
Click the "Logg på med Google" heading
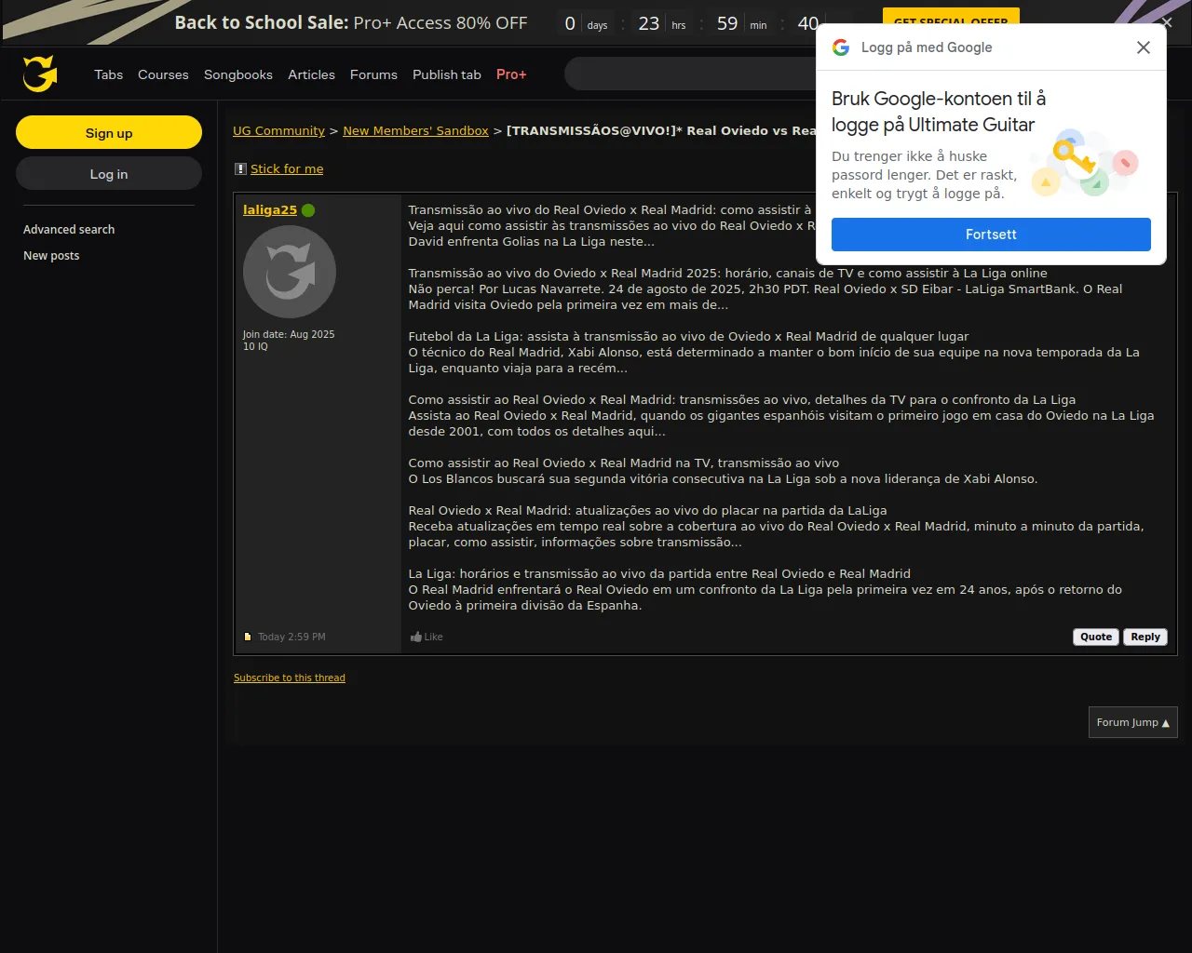927,47
